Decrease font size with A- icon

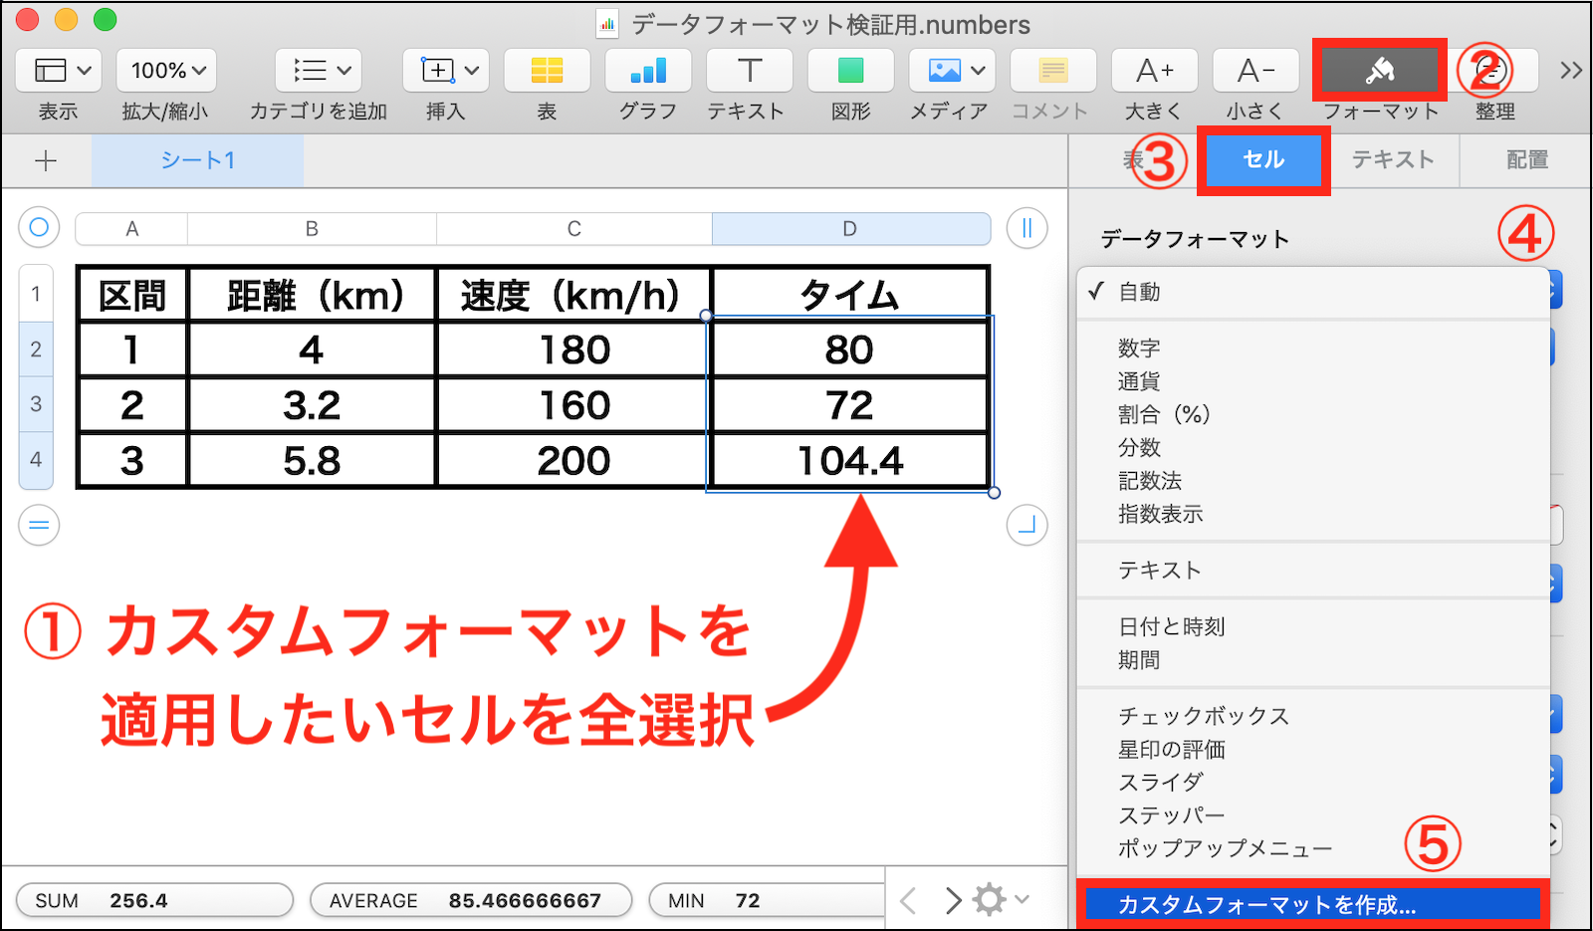[1255, 71]
